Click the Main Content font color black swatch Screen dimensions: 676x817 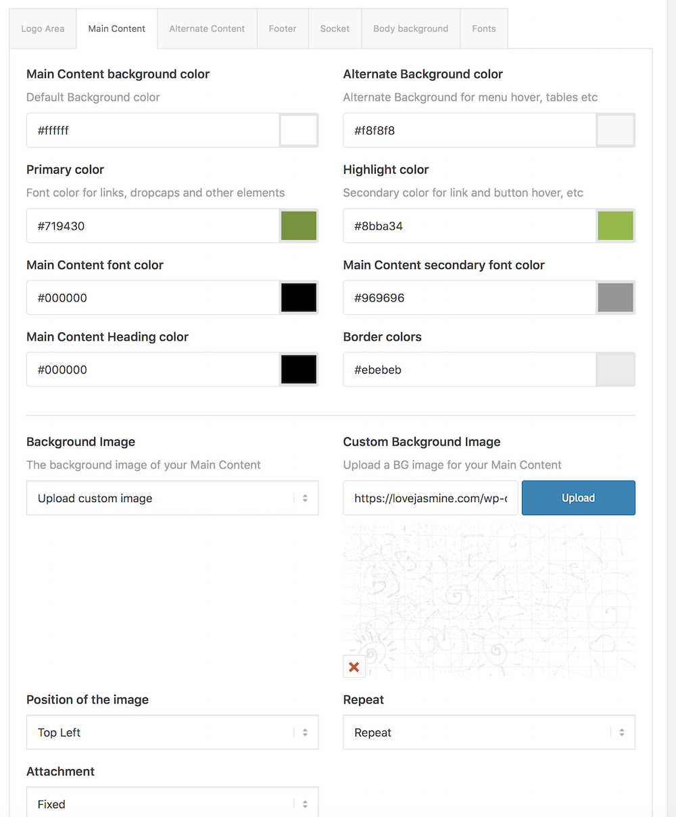tap(299, 297)
